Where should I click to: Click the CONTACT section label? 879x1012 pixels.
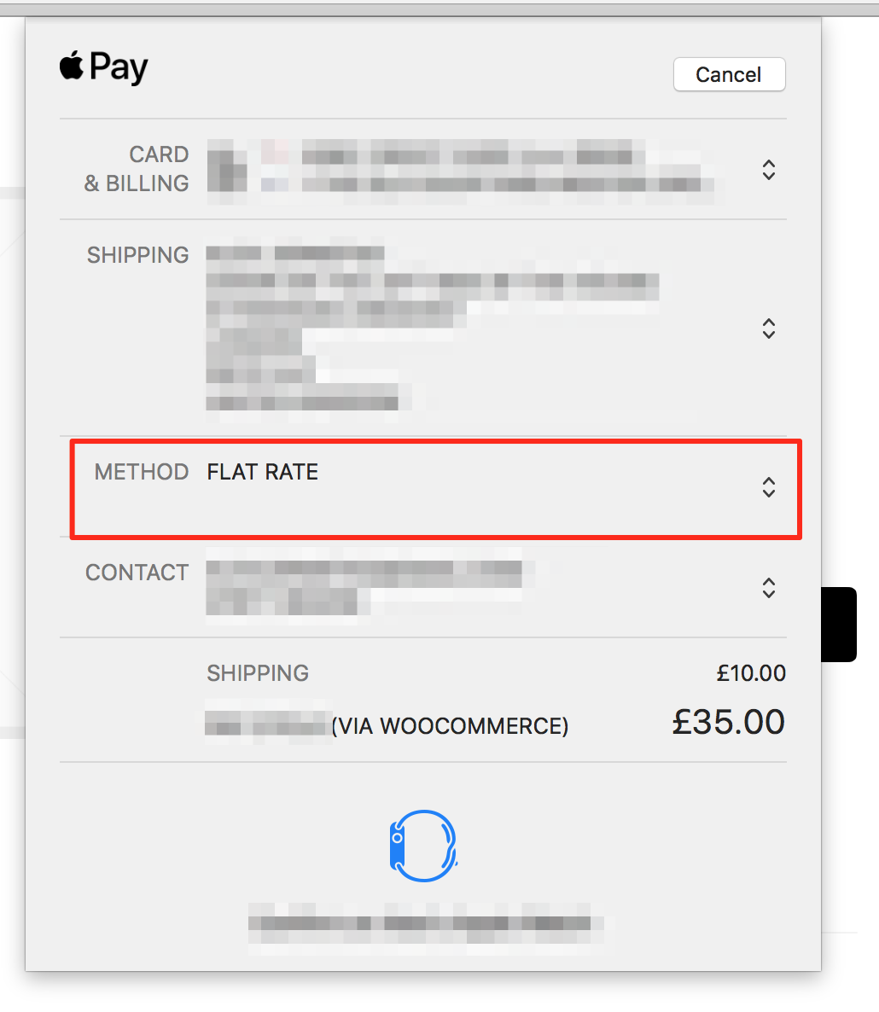pyautogui.click(x=137, y=572)
